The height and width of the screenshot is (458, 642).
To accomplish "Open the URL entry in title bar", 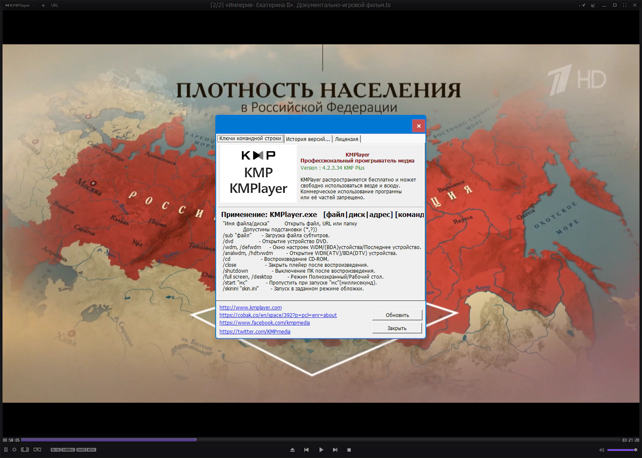I will [54, 5].
